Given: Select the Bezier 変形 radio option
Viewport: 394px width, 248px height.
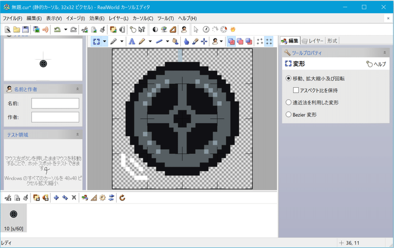Looking at the screenshot, I should pos(289,115).
